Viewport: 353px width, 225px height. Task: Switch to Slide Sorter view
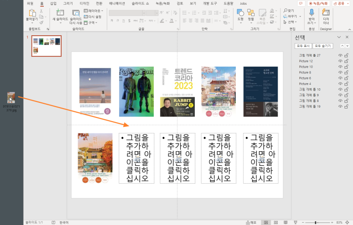(x=276, y=222)
